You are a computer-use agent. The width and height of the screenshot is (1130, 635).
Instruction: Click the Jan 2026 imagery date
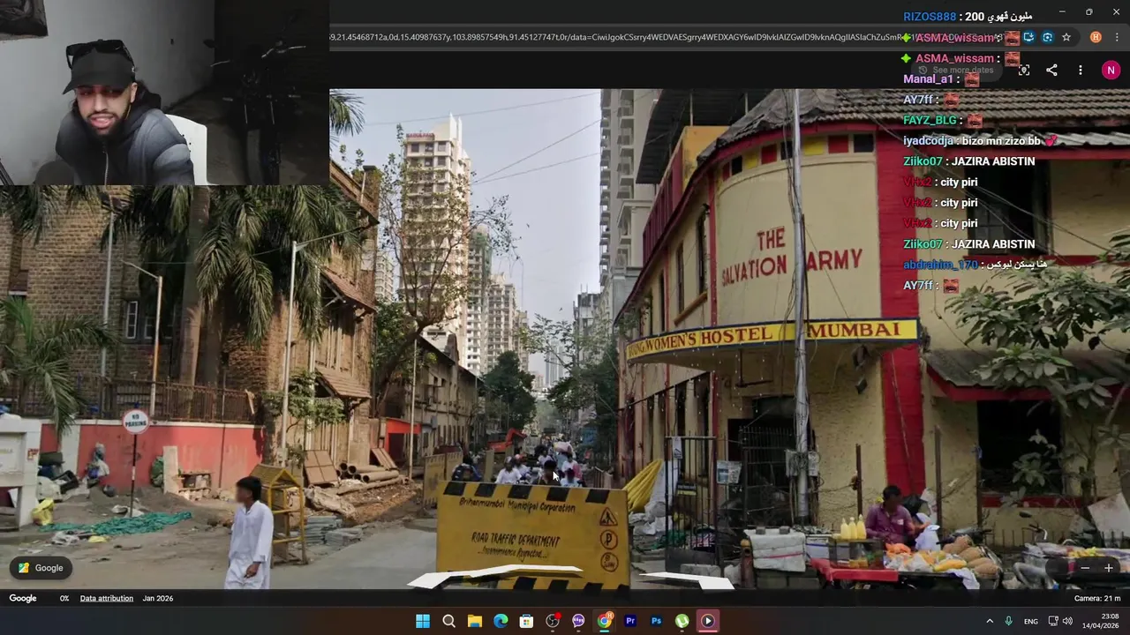point(158,598)
